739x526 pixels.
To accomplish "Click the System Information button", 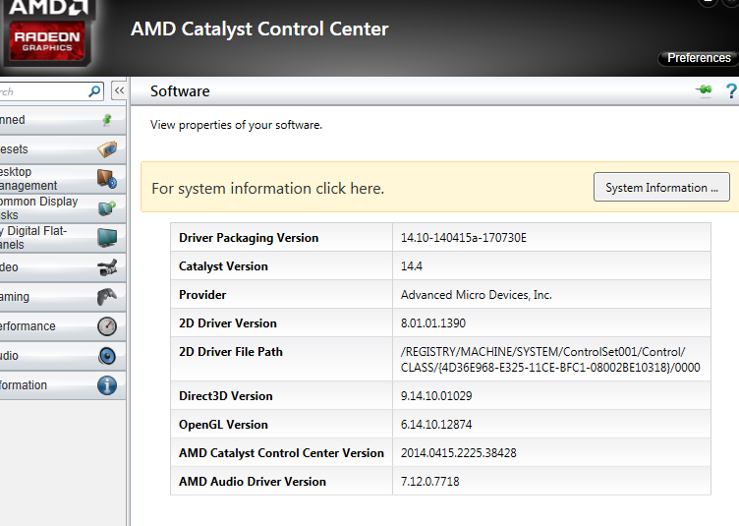I will [661, 187].
